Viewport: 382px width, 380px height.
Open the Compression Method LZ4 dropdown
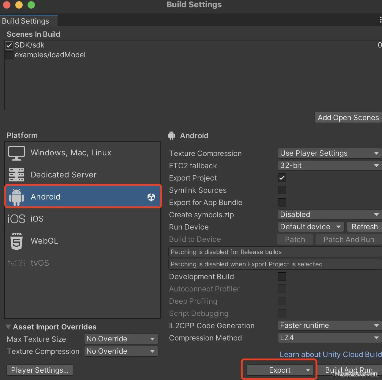tap(330, 338)
